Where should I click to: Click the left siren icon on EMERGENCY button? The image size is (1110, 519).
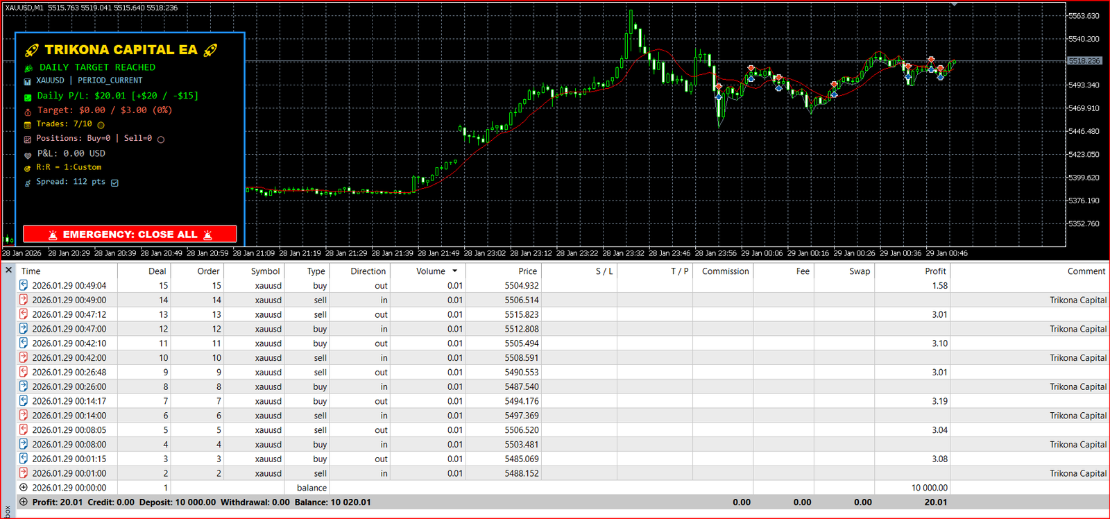pos(52,235)
